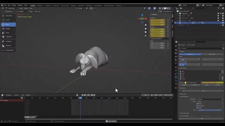Image resolution: width=225 pixels, height=126 pixels.
Task: Uncheck the In Front checkbox
Action: pyautogui.click(x=197, y=108)
